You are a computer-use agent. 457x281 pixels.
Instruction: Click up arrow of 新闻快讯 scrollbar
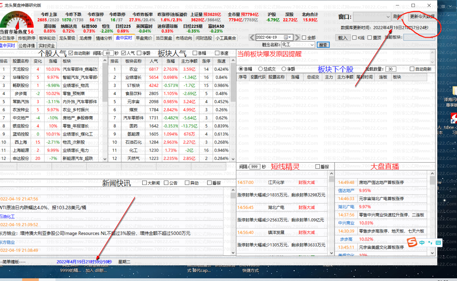(233, 190)
